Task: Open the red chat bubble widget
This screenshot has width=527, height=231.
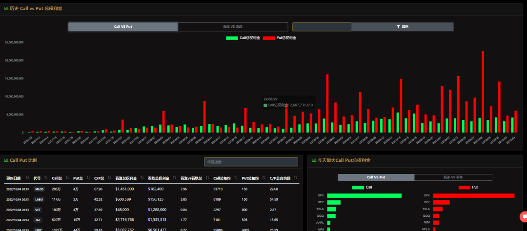Action: click(524, 217)
